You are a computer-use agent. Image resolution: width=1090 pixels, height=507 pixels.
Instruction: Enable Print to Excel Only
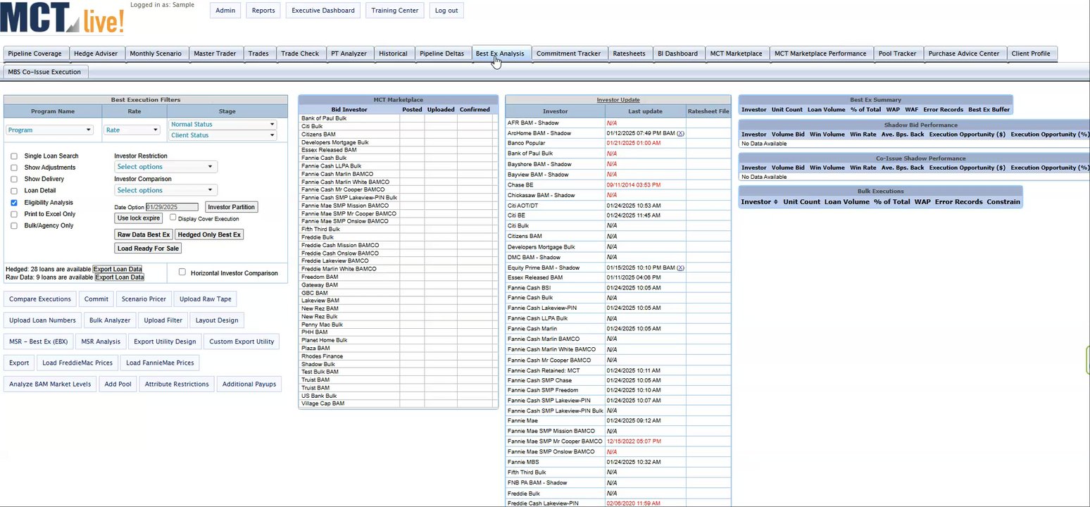(x=15, y=214)
